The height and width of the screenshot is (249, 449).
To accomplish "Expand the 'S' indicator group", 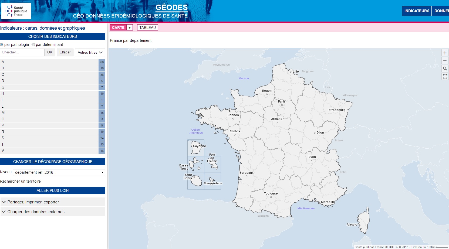I will [x=53, y=138].
